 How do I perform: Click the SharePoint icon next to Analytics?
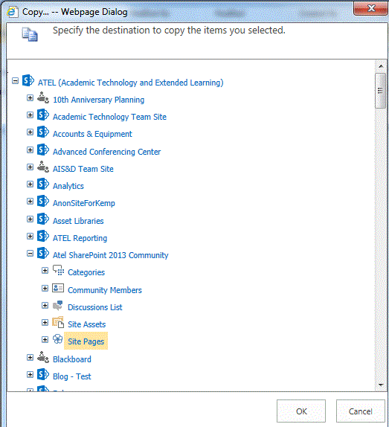coord(43,184)
